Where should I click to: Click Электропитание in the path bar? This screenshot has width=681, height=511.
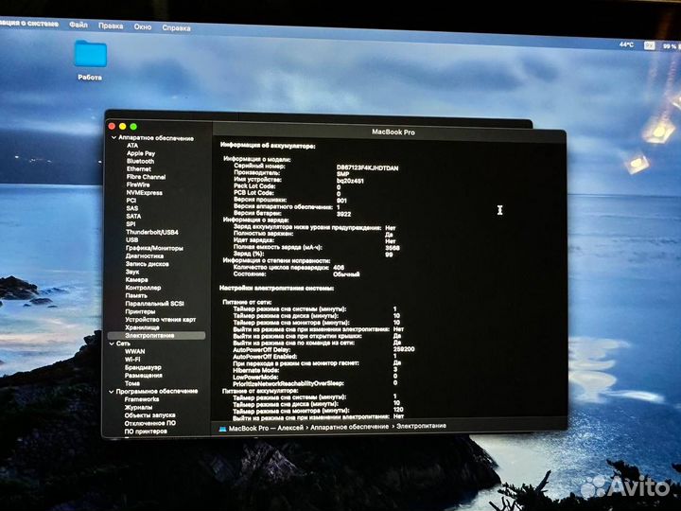tap(421, 426)
